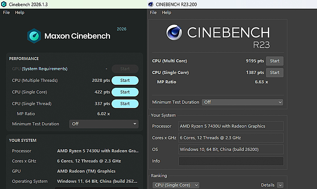Click the 2026 version label near the logo

[x=121, y=29]
